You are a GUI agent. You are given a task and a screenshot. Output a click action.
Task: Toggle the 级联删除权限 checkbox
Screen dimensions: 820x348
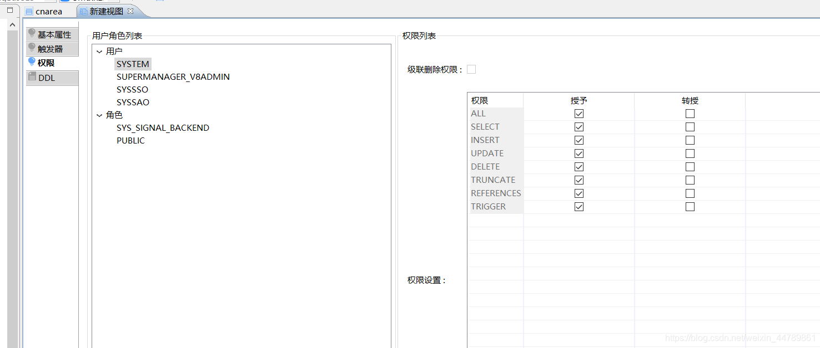pos(471,69)
